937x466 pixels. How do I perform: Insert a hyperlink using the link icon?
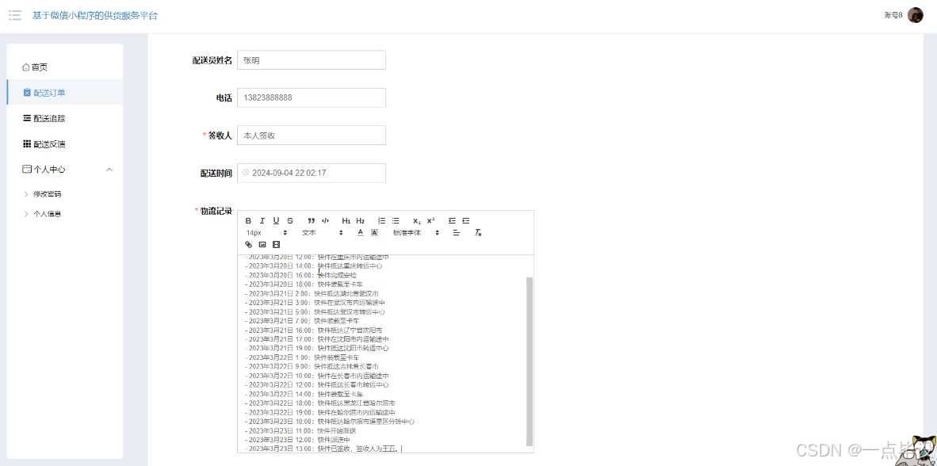(x=248, y=244)
